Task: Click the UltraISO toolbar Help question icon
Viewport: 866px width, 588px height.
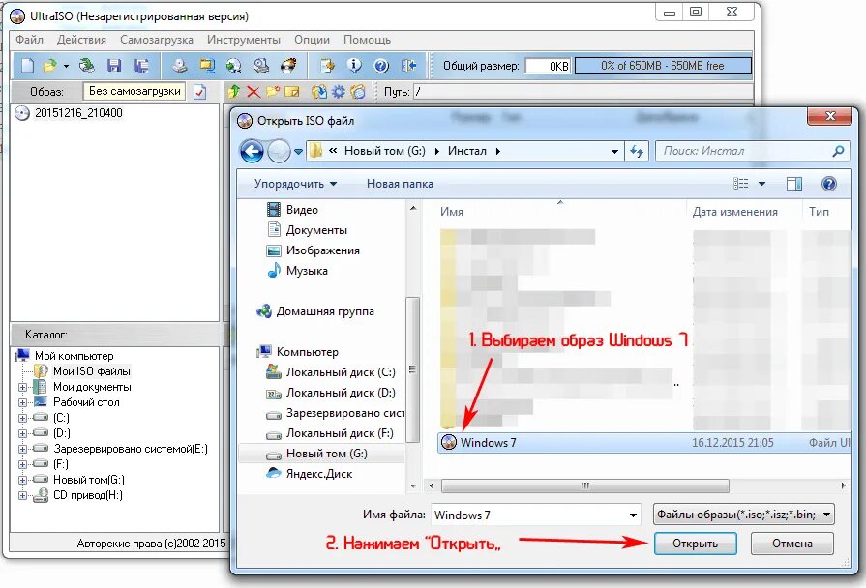Action: pos(381,66)
